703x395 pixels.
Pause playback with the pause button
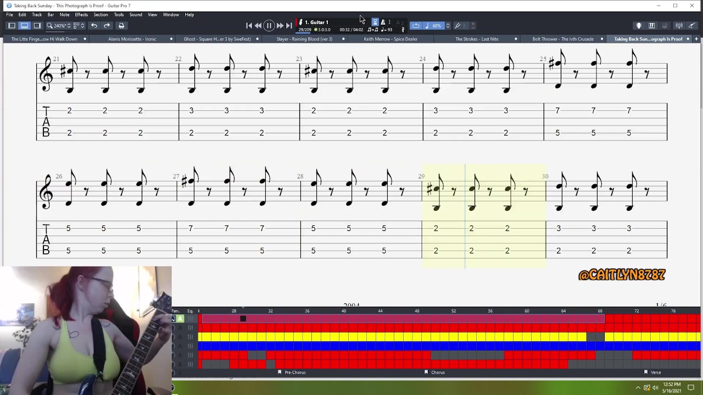tap(269, 26)
